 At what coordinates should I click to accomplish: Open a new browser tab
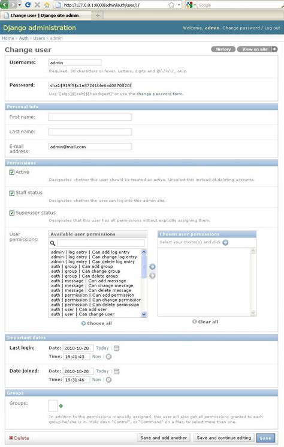tap(98, 16)
